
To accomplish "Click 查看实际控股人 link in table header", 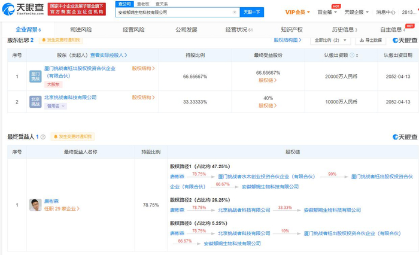I will point(109,54).
